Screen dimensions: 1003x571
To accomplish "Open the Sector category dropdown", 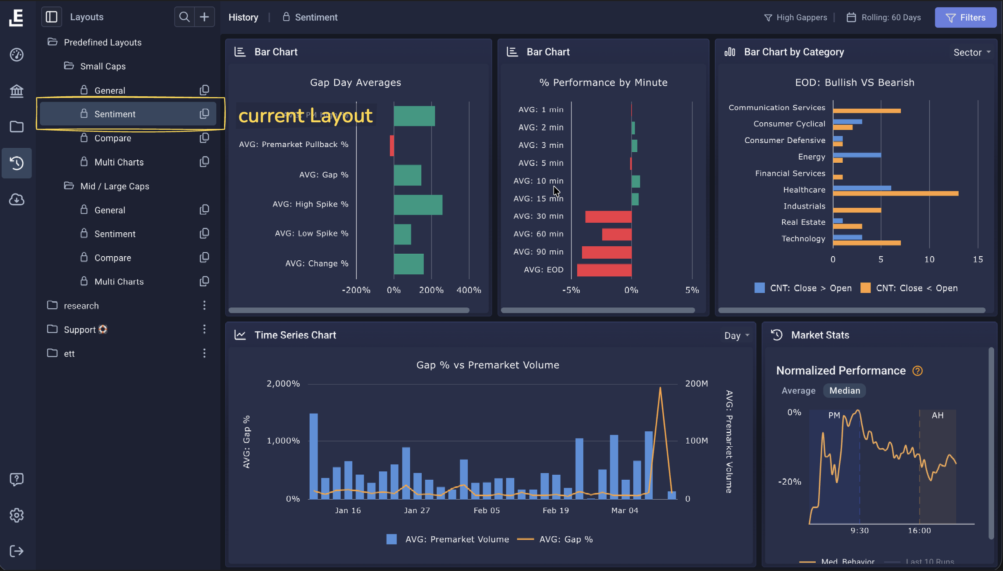I will click(972, 52).
